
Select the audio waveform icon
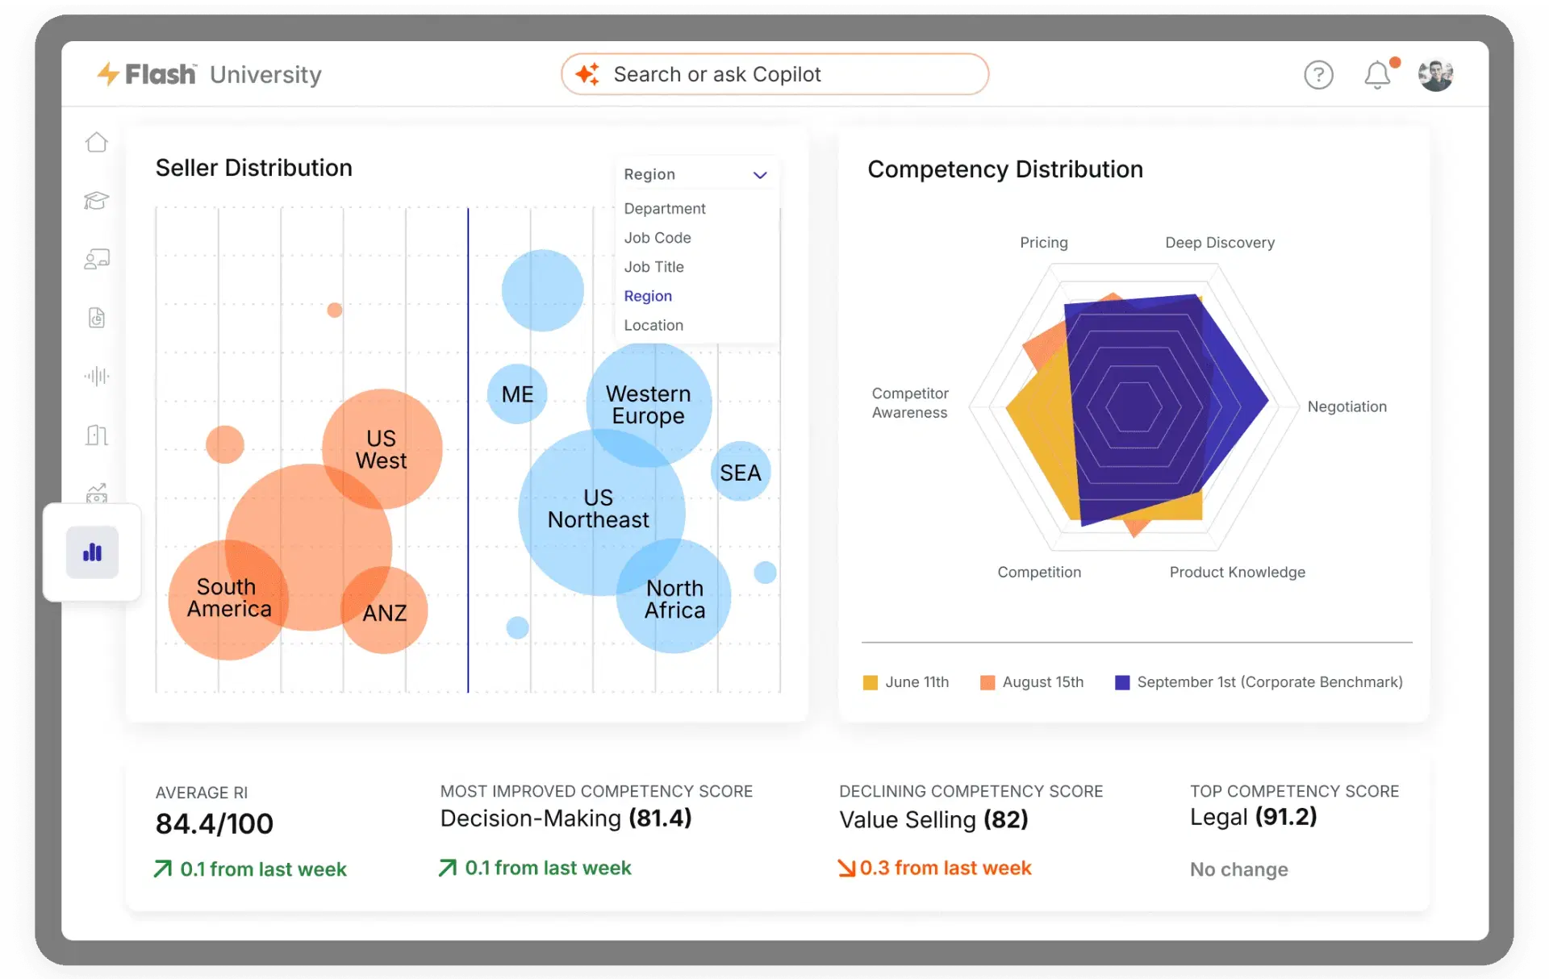[97, 376]
